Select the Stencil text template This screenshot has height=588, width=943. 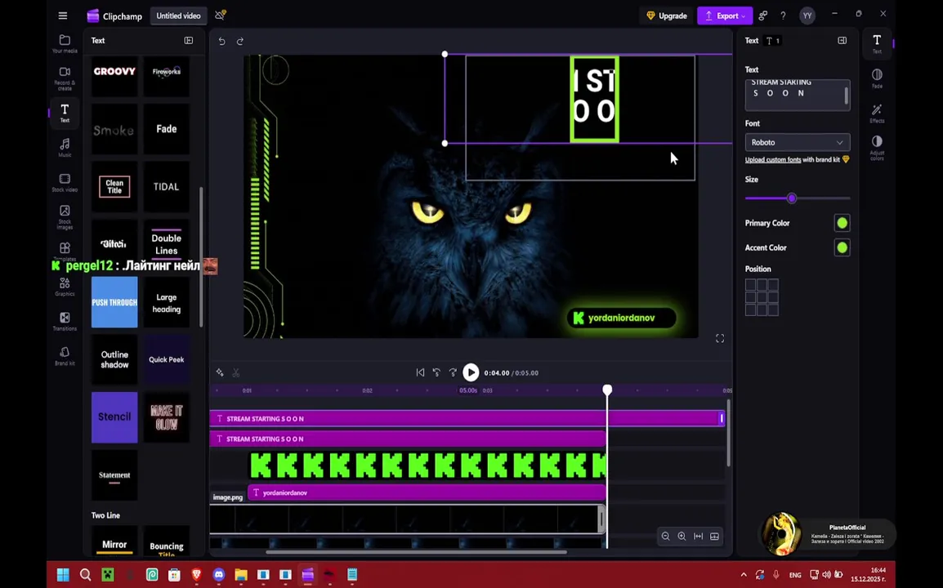[x=114, y=417]
